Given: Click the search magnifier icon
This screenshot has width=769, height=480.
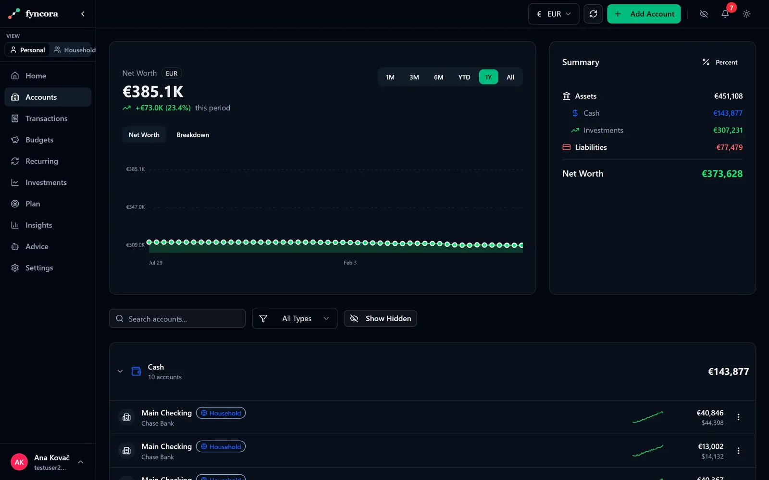Looking at the screenshot, I should coord(120,319).
